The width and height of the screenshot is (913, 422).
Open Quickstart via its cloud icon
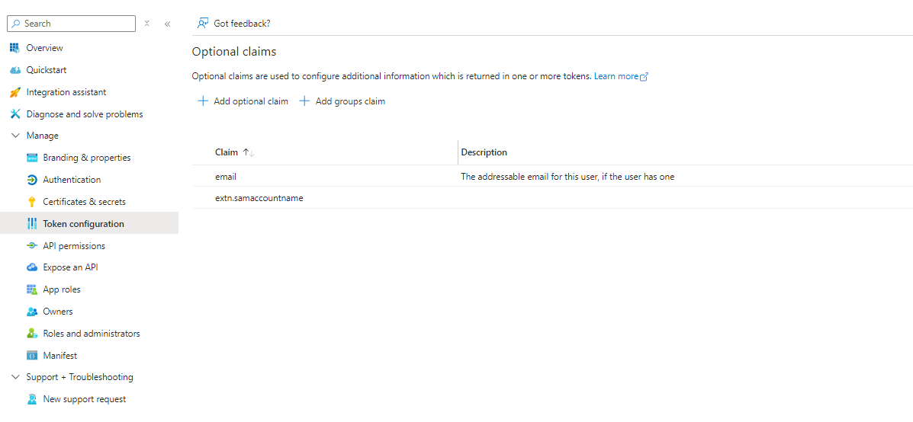[14, 70]
